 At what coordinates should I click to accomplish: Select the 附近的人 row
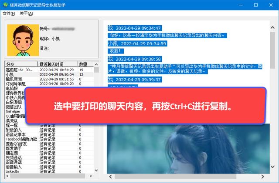49,130
